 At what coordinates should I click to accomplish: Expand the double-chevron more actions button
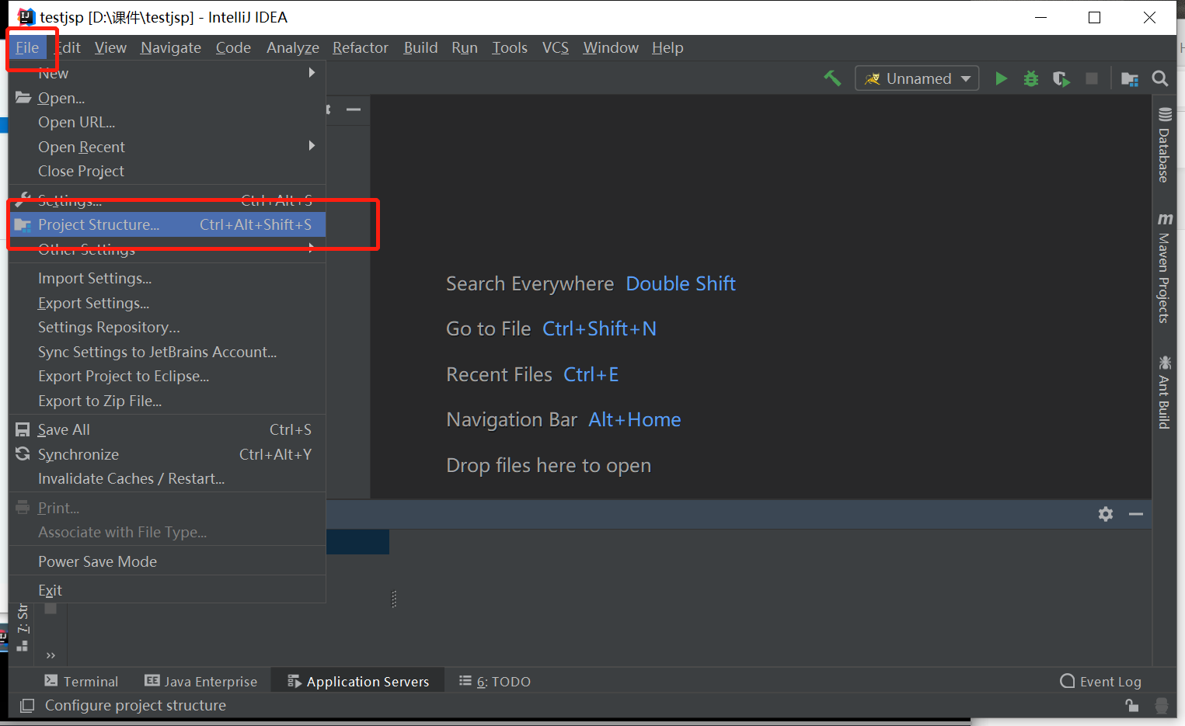click(51, 655)
